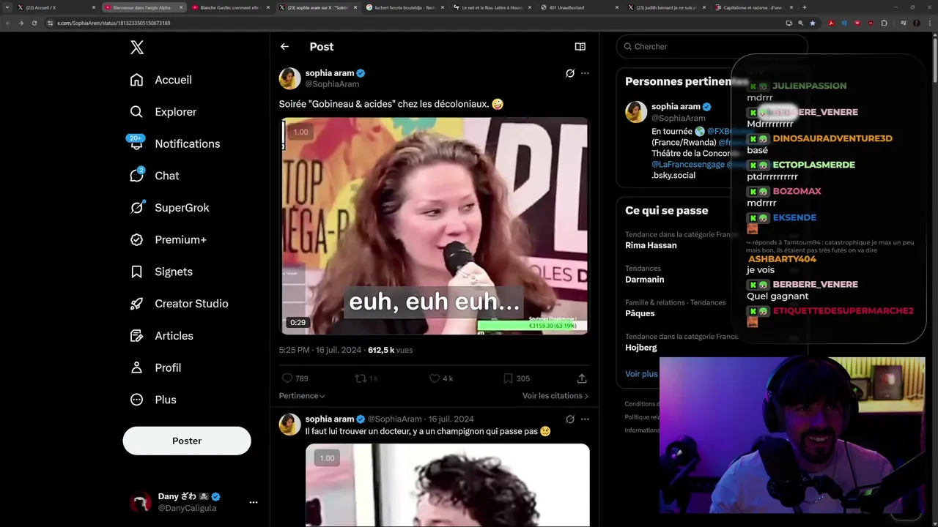Open account menu dots beside Dany
This screenshot has height=527, width=938.
[254, 502]
